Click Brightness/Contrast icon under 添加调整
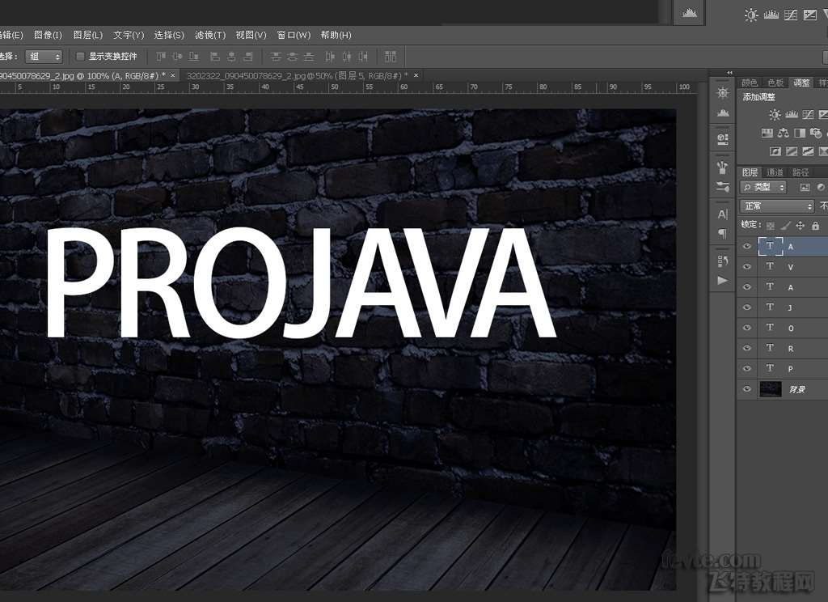The height and width of the screenshot is (602, 828). coord(775,115)
